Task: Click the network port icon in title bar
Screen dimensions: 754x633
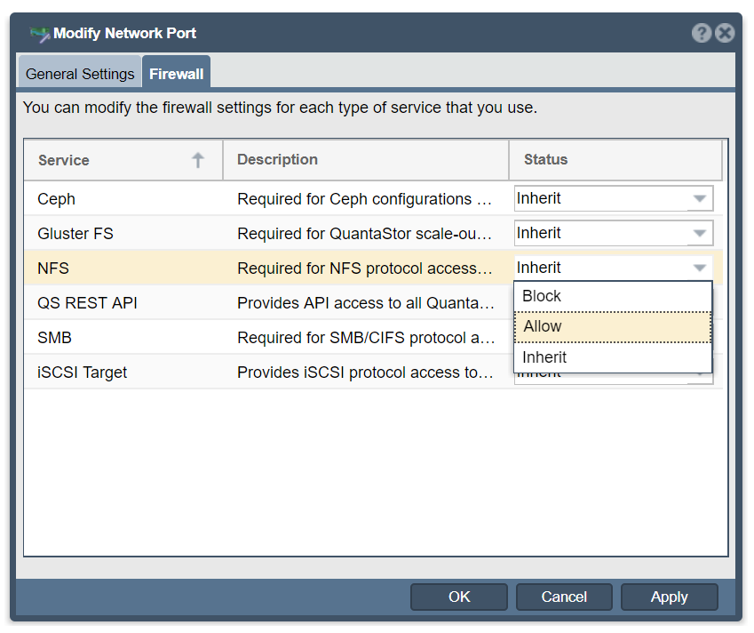Action: 40,34
